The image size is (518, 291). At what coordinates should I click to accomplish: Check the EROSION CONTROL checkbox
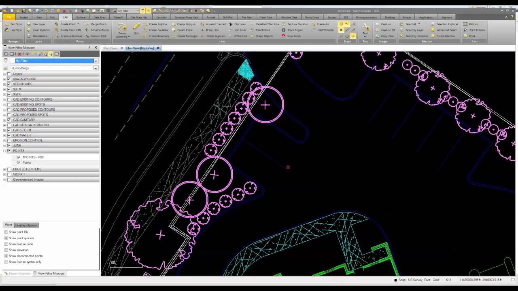9,140
